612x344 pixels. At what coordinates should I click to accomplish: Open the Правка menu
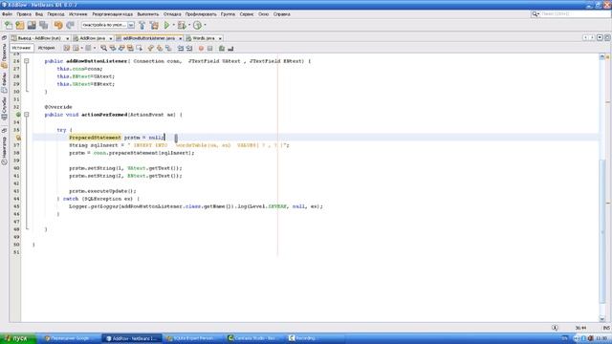pyautogui.click(x=24, y=14)
